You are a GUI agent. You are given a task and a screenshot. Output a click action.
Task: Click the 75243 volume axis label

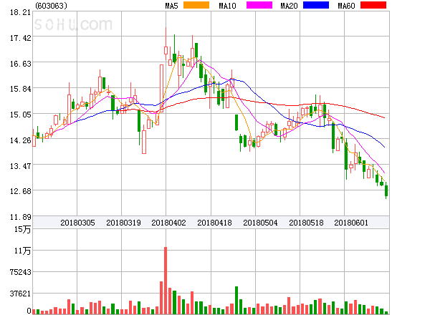pos(21,272)
